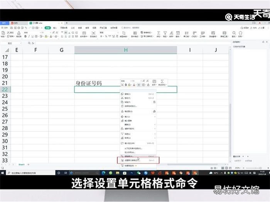270x202 pixels.
Task: Open the font size dropdown in ribbon
Action: click(x=50, y=32)
